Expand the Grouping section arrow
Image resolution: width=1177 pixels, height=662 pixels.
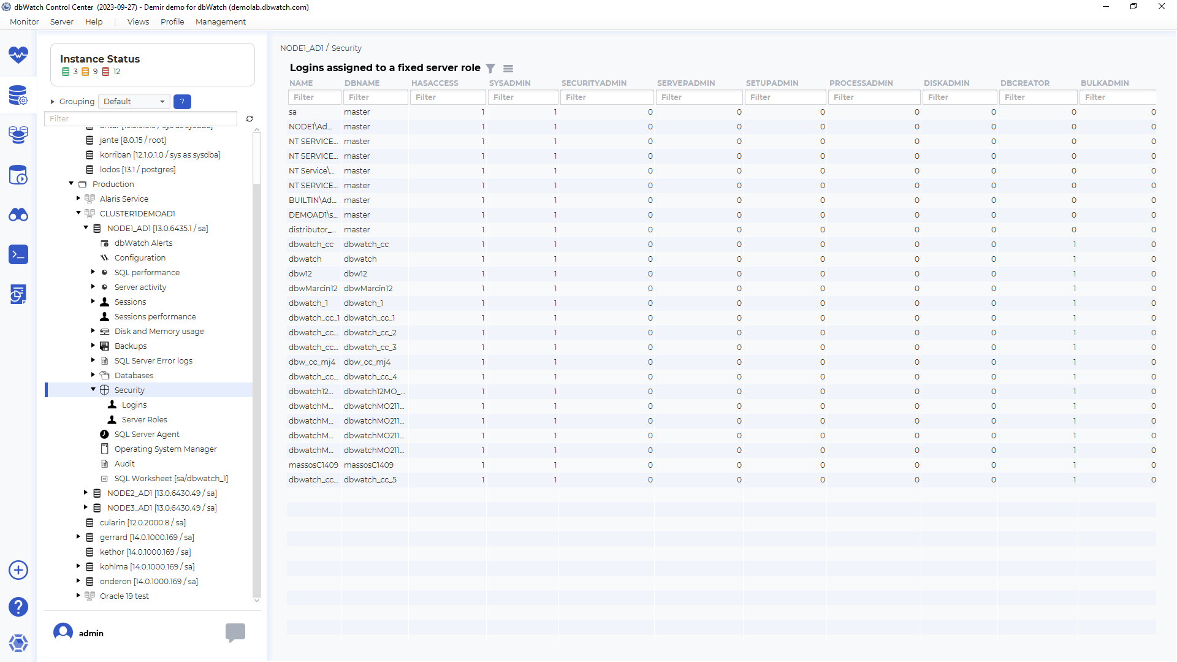53,102
